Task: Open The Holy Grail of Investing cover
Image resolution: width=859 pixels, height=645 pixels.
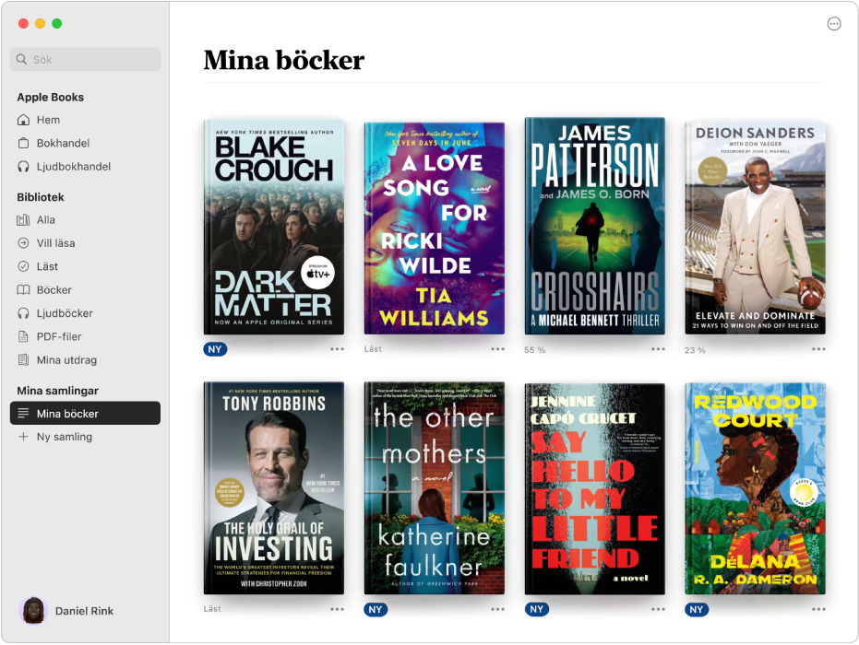Action: pyautogui.click(x=274, y=488)
